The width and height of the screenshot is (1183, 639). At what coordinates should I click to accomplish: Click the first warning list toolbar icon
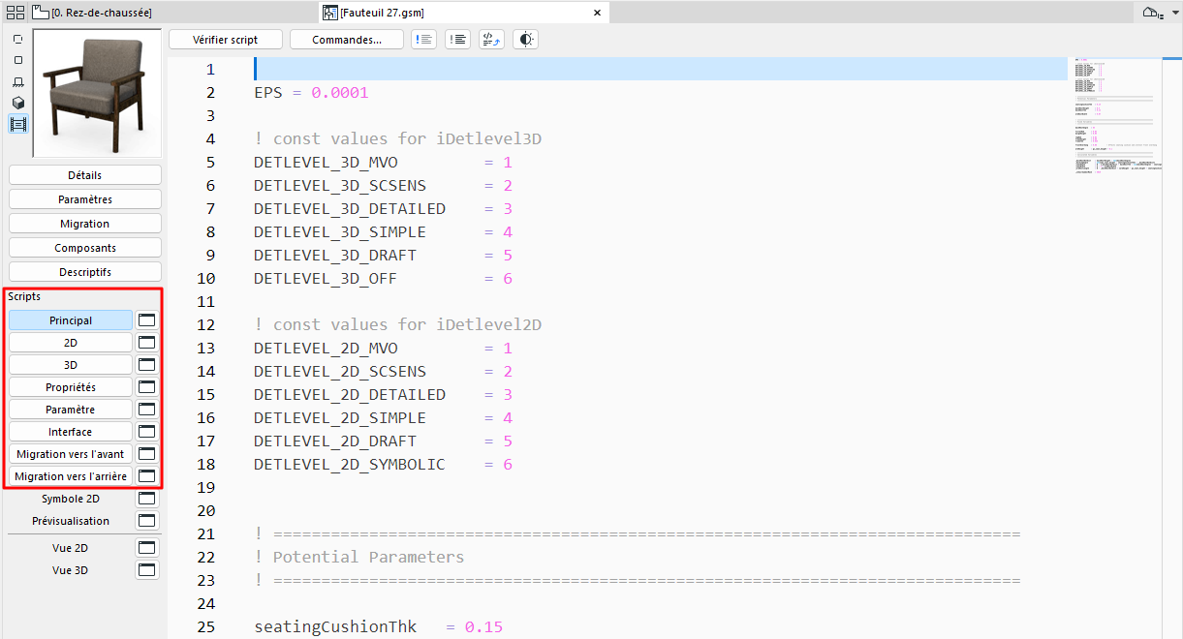(x=423, y=39)
